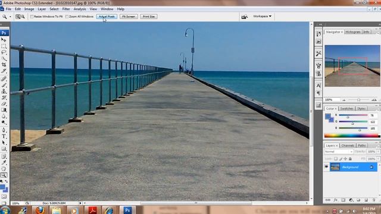Open the layer Opacity dropdown arrow

[379, 152]
